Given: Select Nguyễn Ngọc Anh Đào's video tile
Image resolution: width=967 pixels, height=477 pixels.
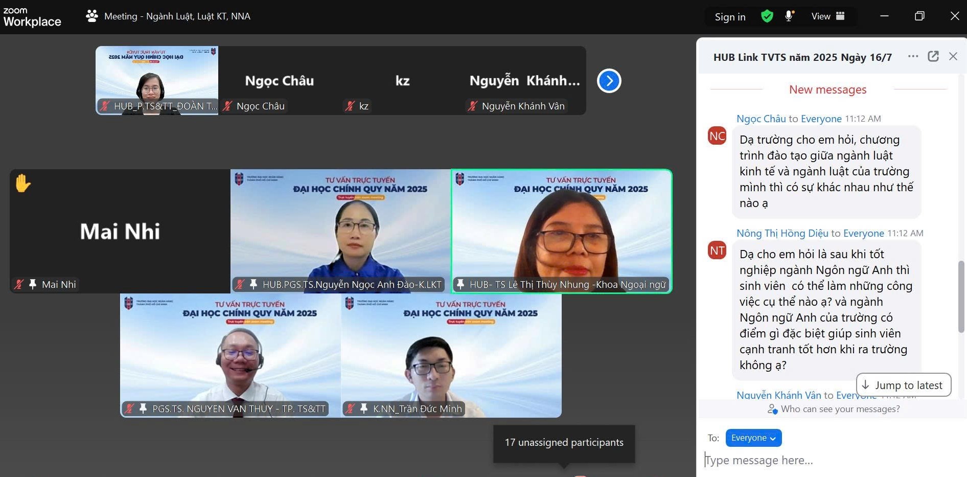Looking at the screenshot, I should pos(341,231).
